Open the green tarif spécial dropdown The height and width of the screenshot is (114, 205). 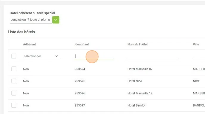(56, 20)
